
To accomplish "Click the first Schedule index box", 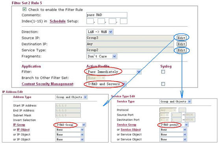I will 90,21.
